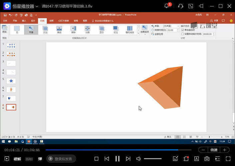The height and width of the screenshot is (166, 235).
Task: Increase playback speed with plus button
Action: [x=225, y=150]
